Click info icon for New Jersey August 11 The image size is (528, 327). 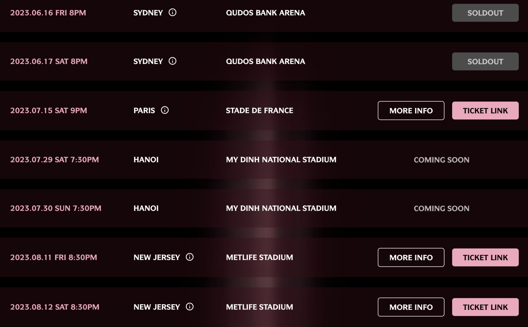coord(190,257)
